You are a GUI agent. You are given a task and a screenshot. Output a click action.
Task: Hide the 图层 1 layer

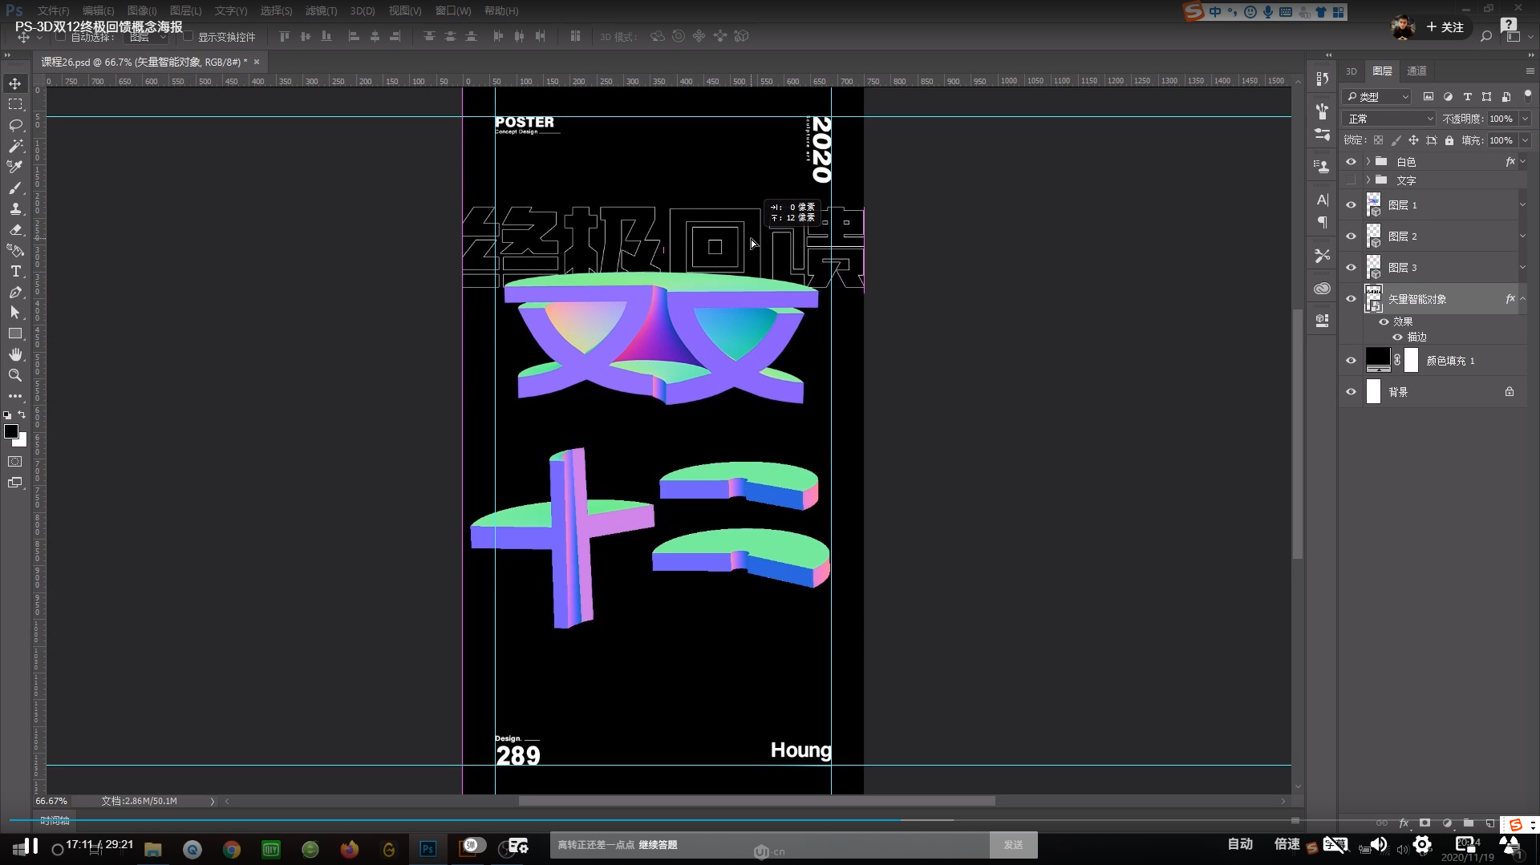(x=1351, y=205)
